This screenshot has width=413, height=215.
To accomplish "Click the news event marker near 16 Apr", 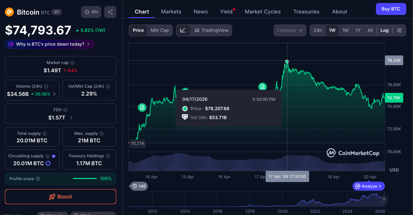I will (x=263, y=87).
